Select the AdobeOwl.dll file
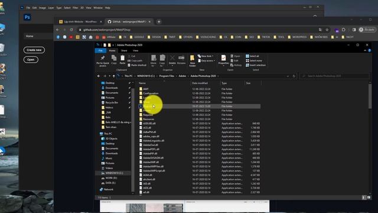The height and width of the screenshot is (213, 378). click(x=151, y=145)
